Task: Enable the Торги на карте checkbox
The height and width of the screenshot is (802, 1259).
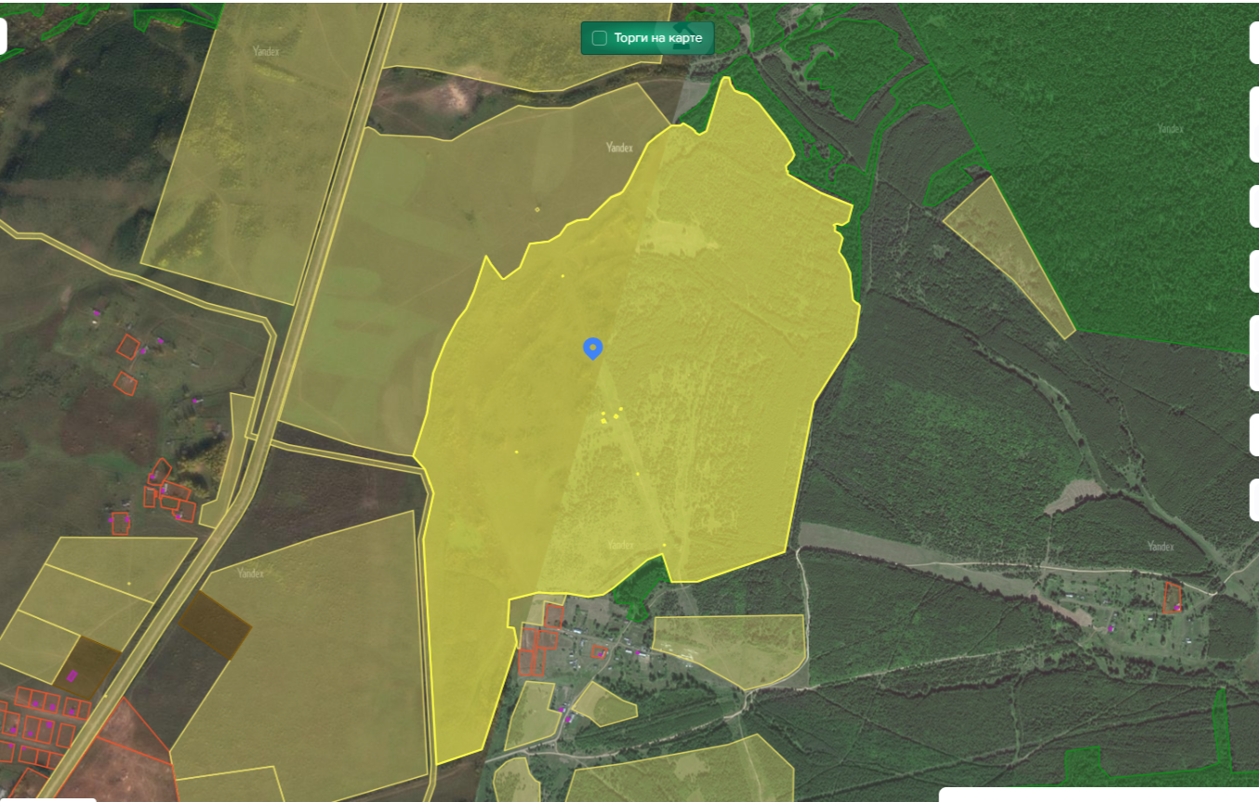Action: [600, 38]
